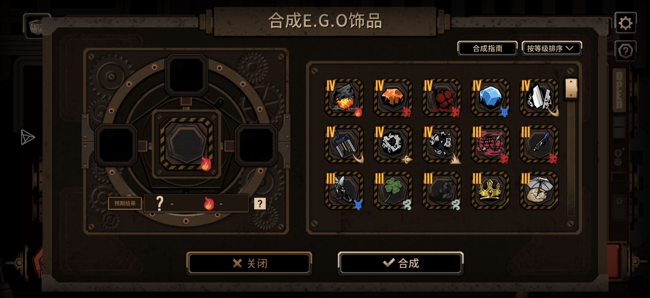
Task: Click the gift list scrollbar handle
Action: [x=571, y=88]
